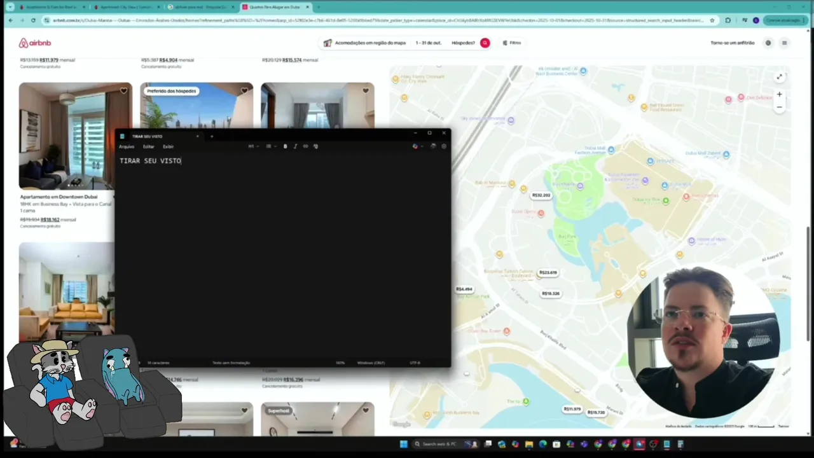Click the 100% zoom status in Notepad
The image size is (814, 458).
pos(340,363)
